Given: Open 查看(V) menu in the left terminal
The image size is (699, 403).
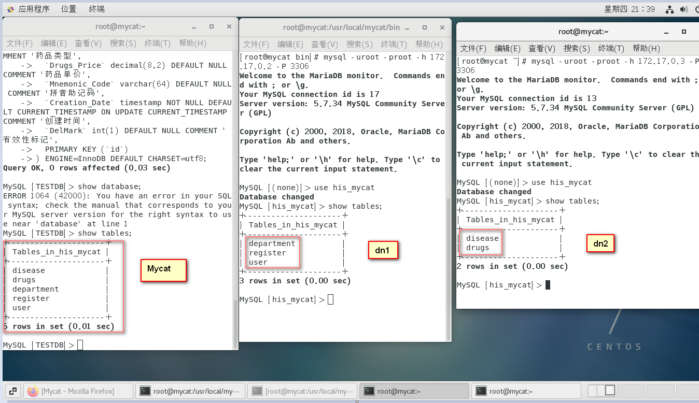Looking at the screenshot, I should (88, 44).
